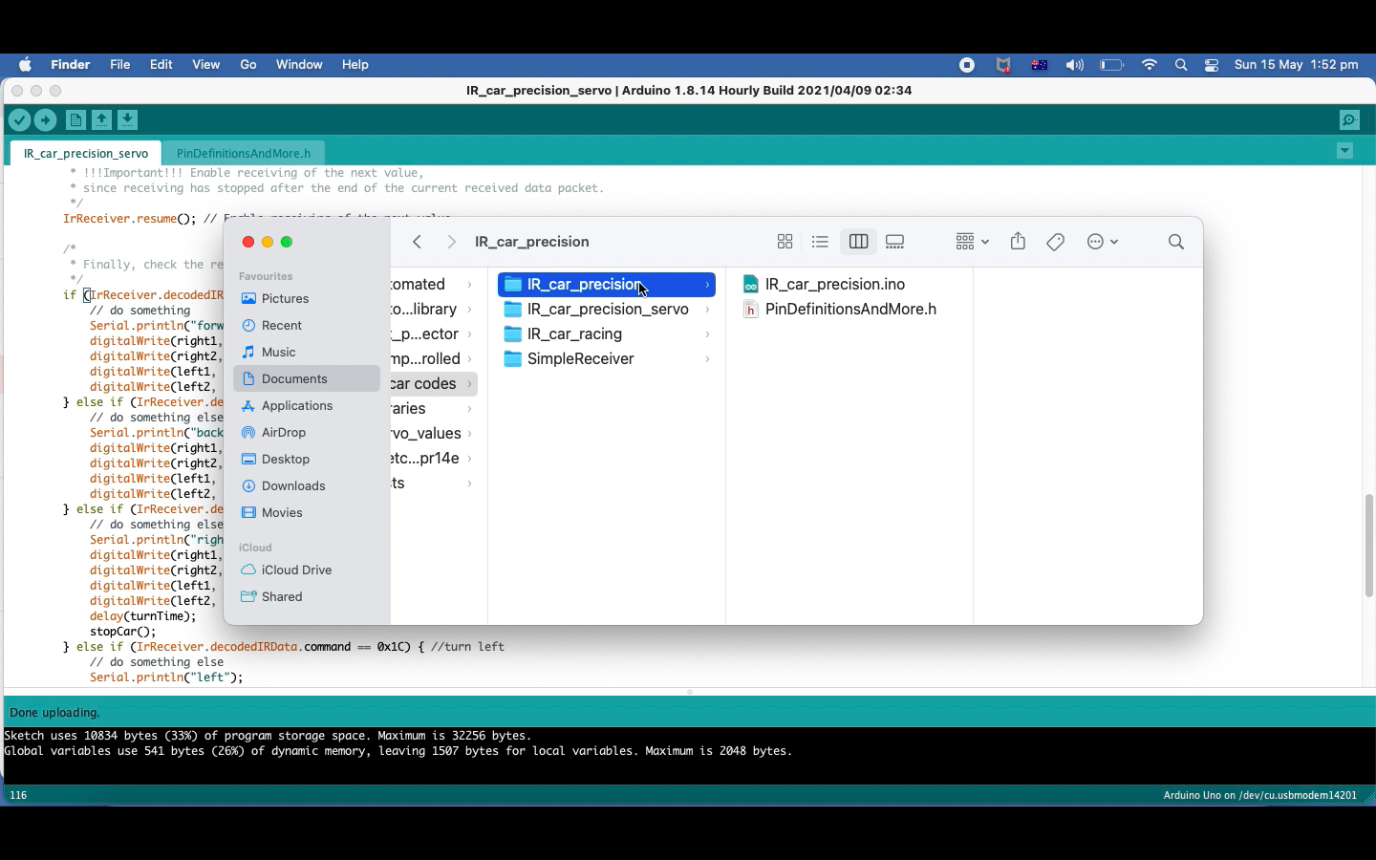Switch to PinDefinitionsAndMore.h tab
Image resolution: width=1376 pixels, height=860 pixels.
244,153
